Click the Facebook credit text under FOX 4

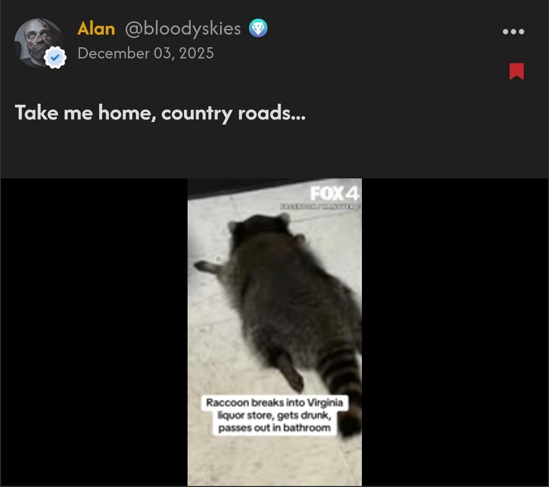click(320, 206)
